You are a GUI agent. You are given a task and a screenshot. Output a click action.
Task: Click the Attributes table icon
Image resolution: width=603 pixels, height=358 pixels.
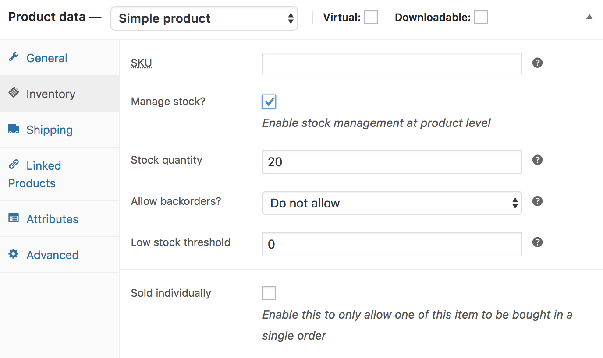(14, 218)
